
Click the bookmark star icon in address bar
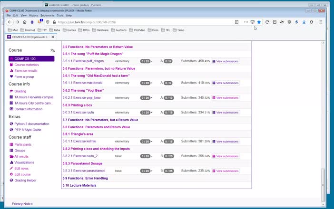(x=259, y=22)
